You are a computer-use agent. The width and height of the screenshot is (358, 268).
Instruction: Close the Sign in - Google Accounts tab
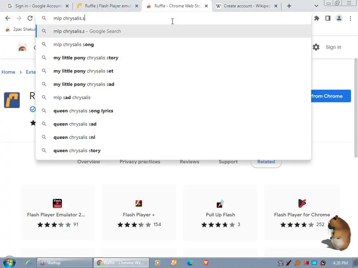tap(67, 6)
